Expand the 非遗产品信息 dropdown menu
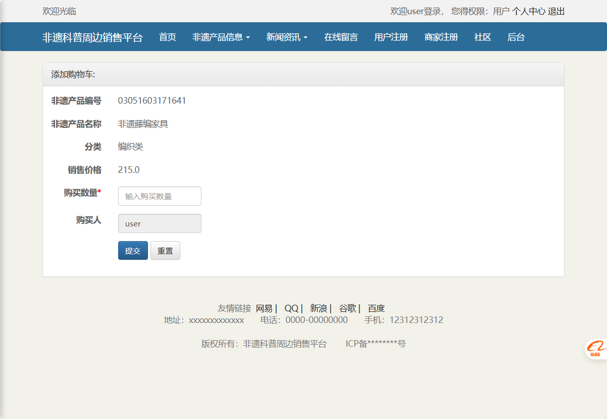 [x=221, y=36]
